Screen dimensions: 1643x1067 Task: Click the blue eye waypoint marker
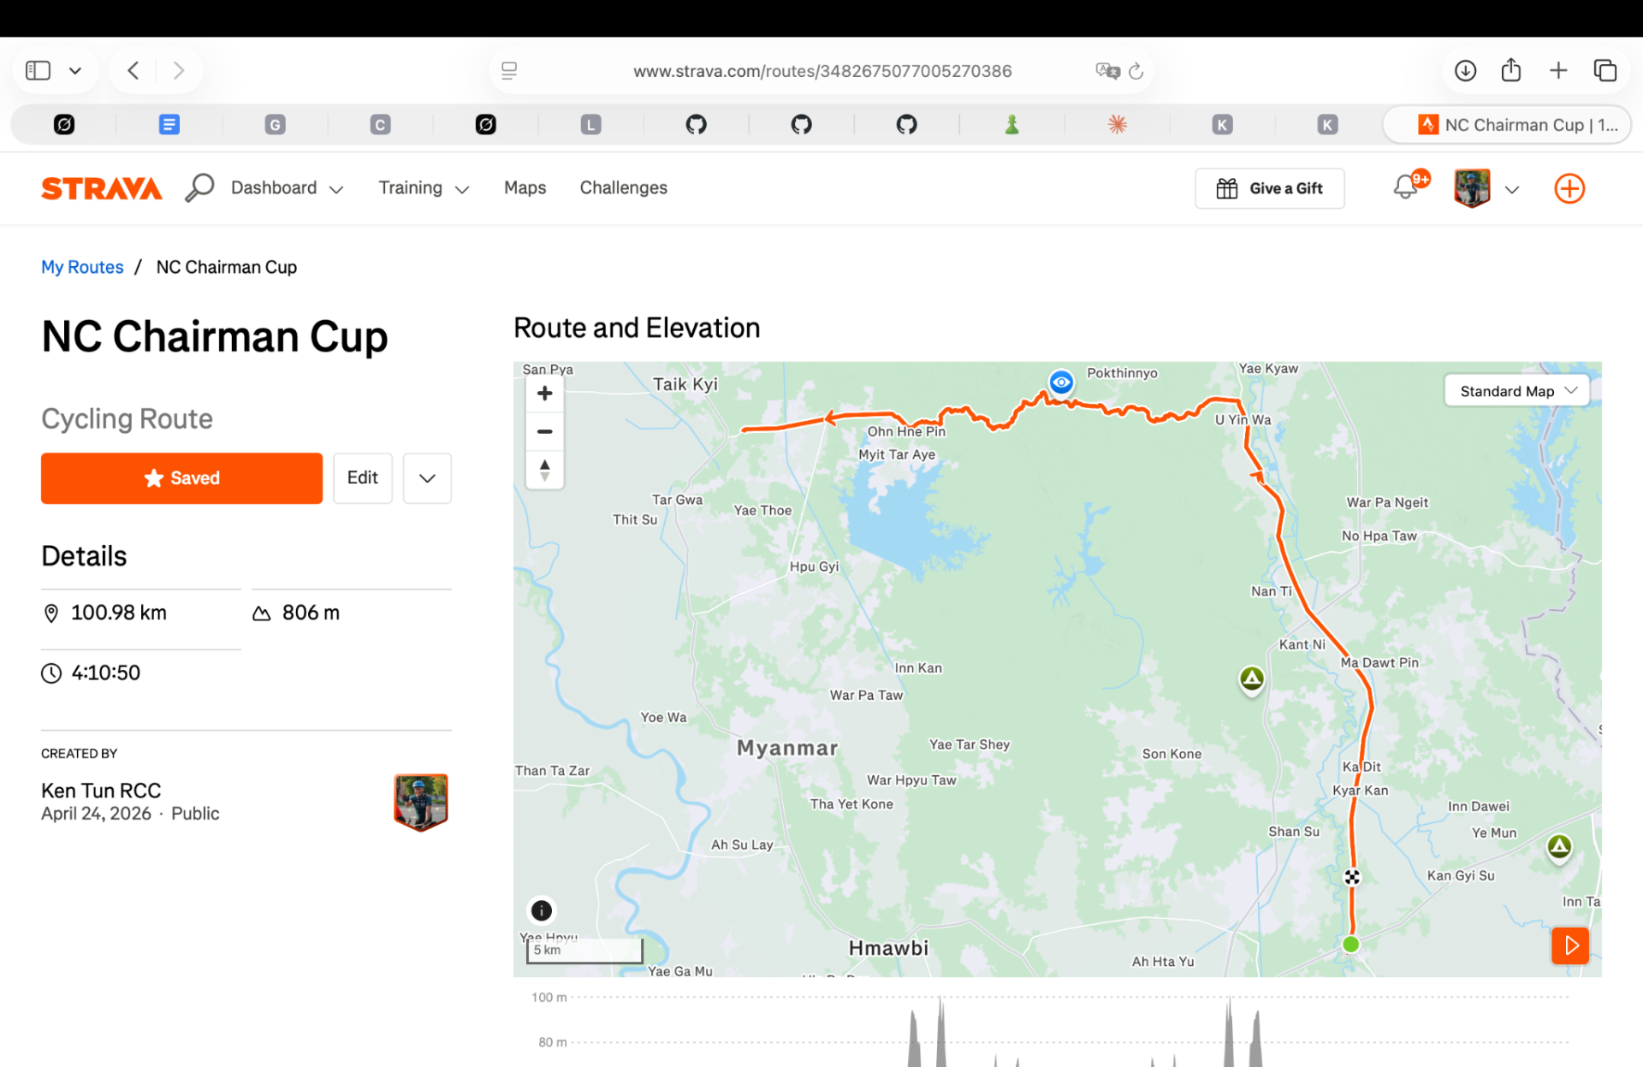coord(1061,382)
